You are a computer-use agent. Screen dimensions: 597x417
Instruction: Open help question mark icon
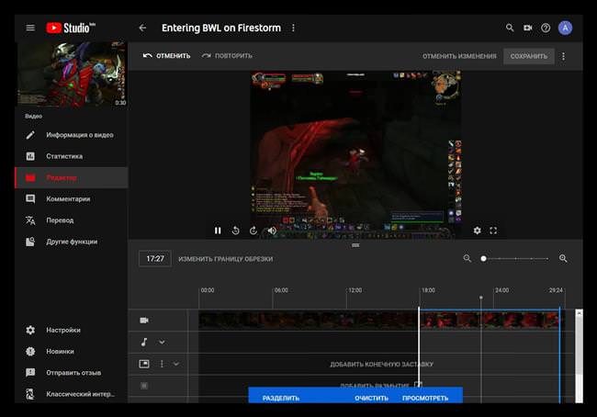tap(546, 28)
